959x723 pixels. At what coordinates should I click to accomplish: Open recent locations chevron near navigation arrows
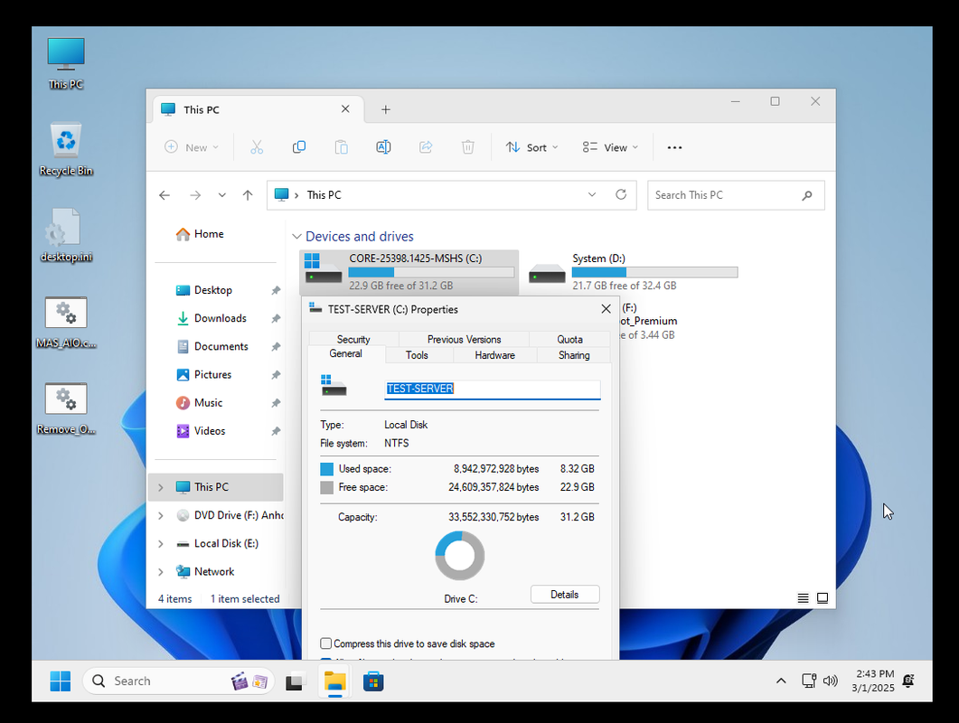221,195
